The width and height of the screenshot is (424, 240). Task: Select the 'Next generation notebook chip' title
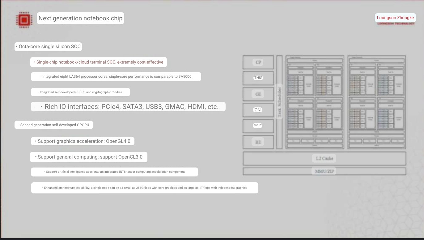[80, 18]
